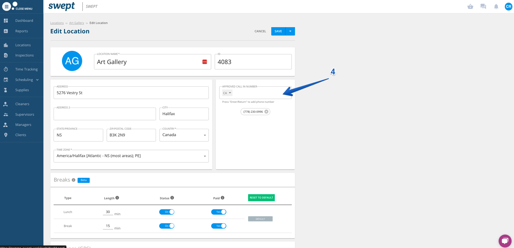Click the Save button
Screen dimensions: 514x248
(x=278, y=31)
